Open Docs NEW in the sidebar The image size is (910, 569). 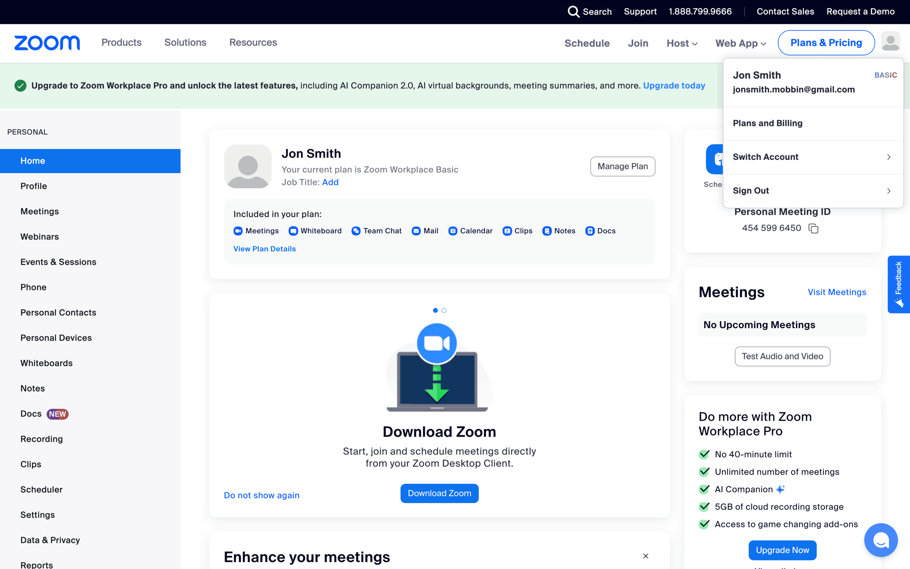tap(90, 413)
